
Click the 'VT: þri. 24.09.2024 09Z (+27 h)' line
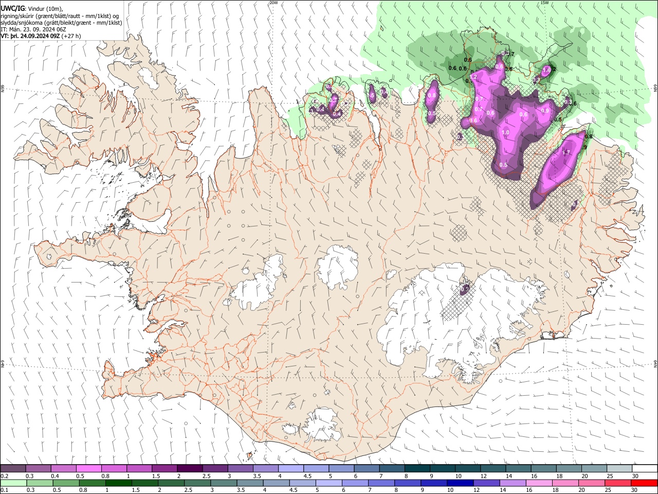41,36
